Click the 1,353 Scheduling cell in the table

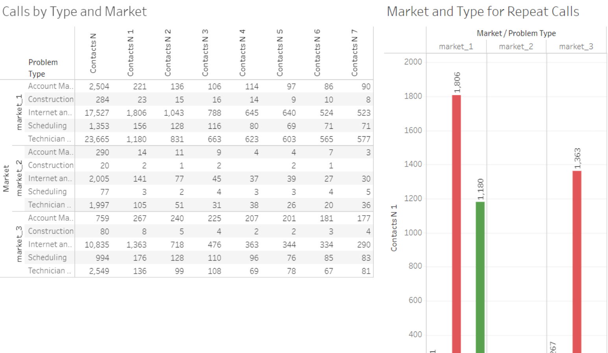pyautogui.click(x=99, y=126)
